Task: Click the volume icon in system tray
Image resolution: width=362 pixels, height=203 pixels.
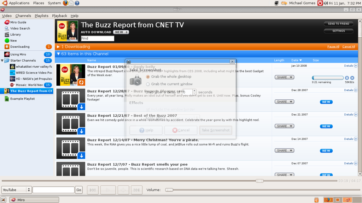Action: pos(326,3)
